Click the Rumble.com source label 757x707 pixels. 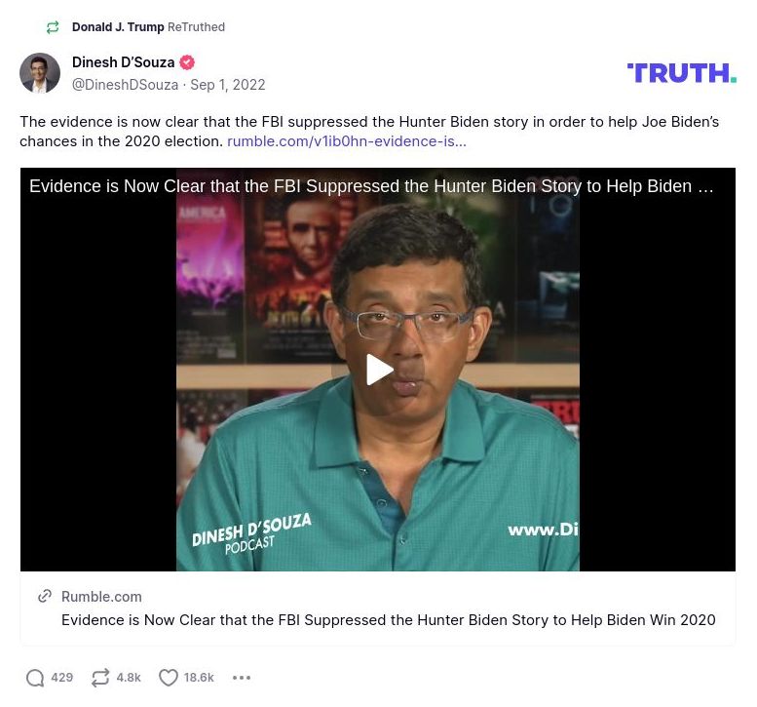pyautogui.click(x=101, y=597)
